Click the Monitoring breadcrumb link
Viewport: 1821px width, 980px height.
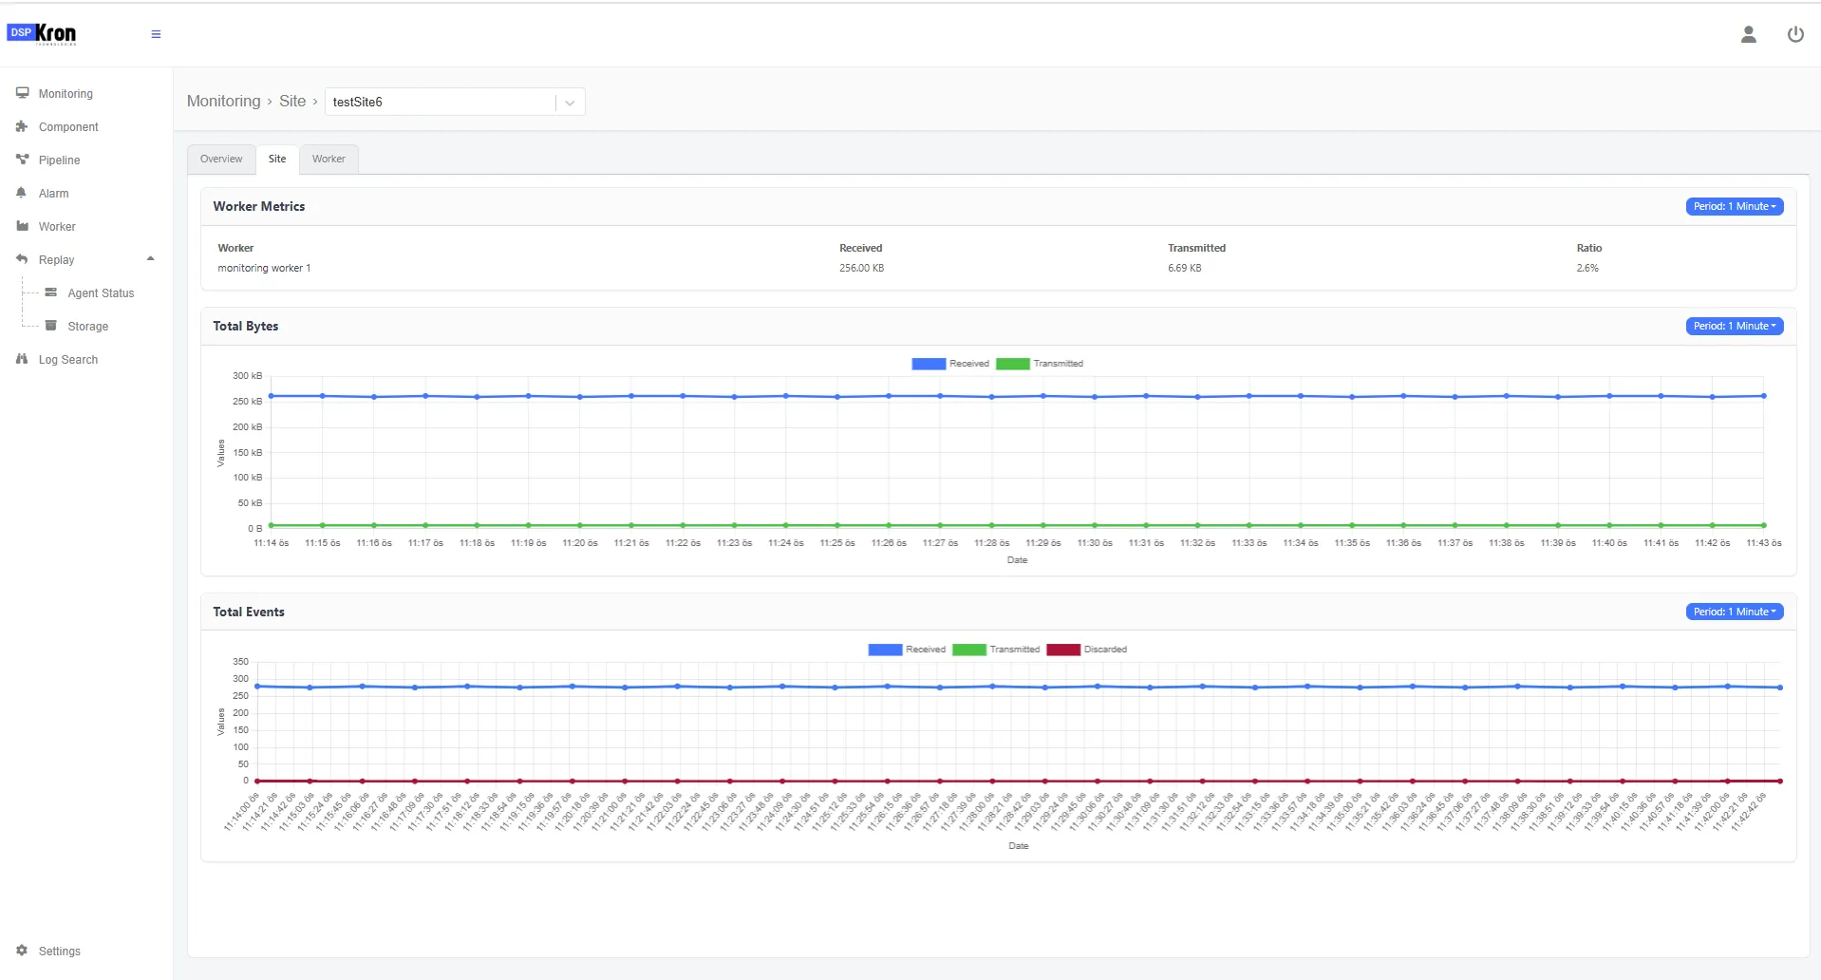tap(223, 101)
